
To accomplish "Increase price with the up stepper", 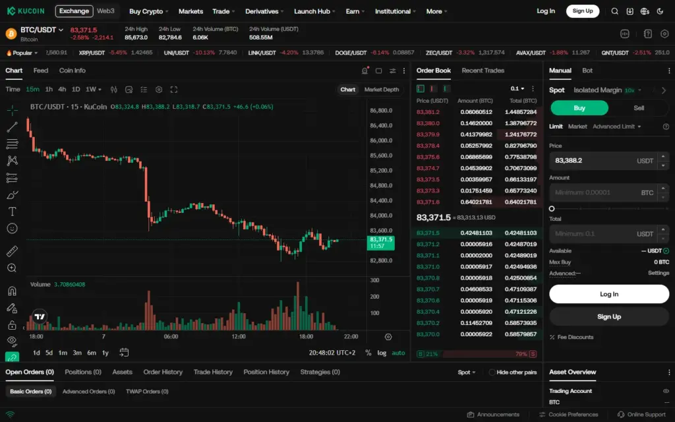I will [663, 156].
